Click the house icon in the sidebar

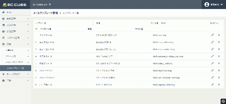click(3, 12)
